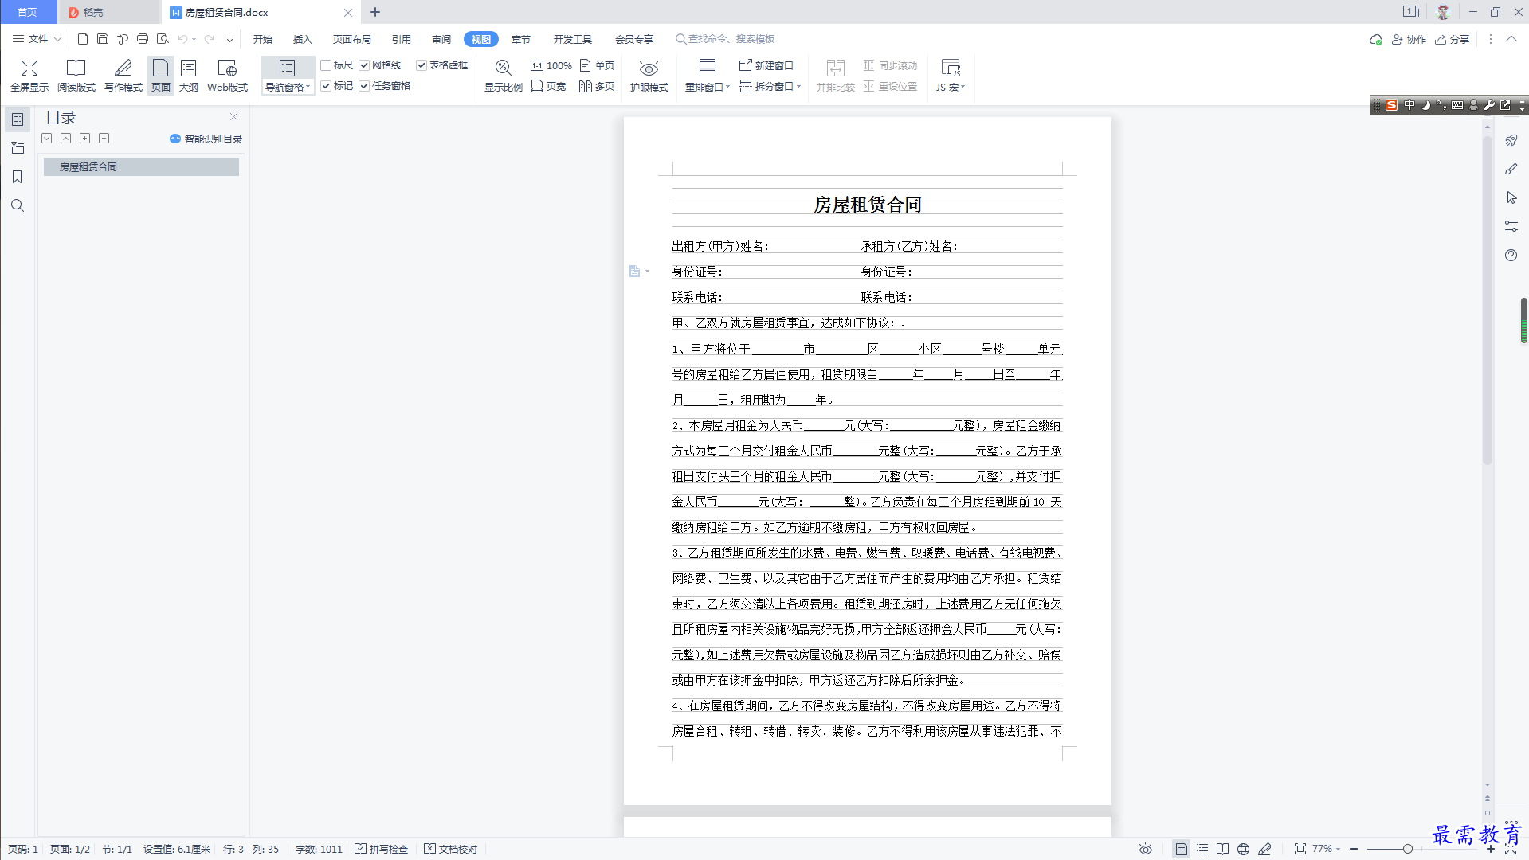This screenshot has height=860, width=1529.
Task: Open the References ribbon tab
Action: coord(401,39)
